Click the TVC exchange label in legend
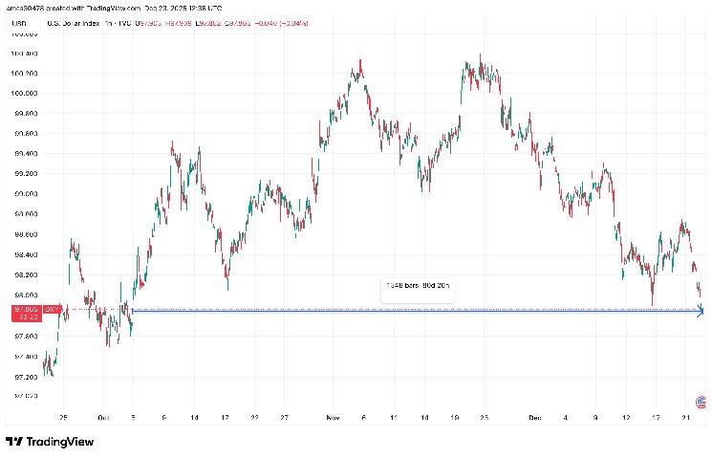The width and height of the screenshot is (712, 459). [124, 23]
